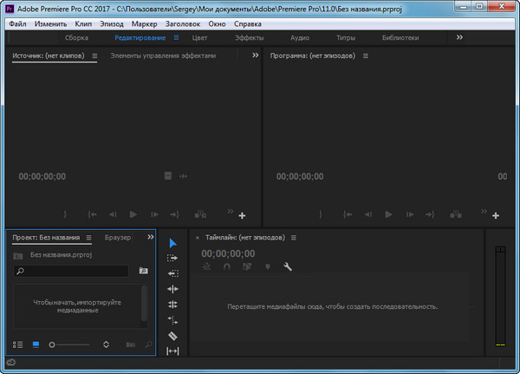Select the Track Select Forward tool

pyautogui.click(x=172, y=258)
